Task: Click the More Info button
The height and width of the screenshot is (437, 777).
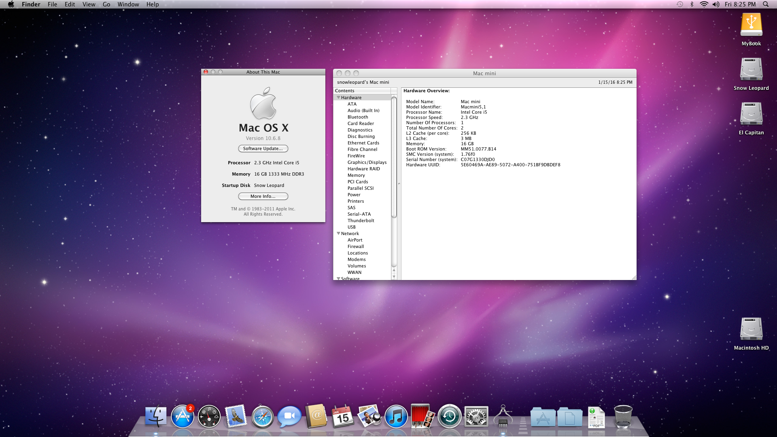Action: (263, 196)
